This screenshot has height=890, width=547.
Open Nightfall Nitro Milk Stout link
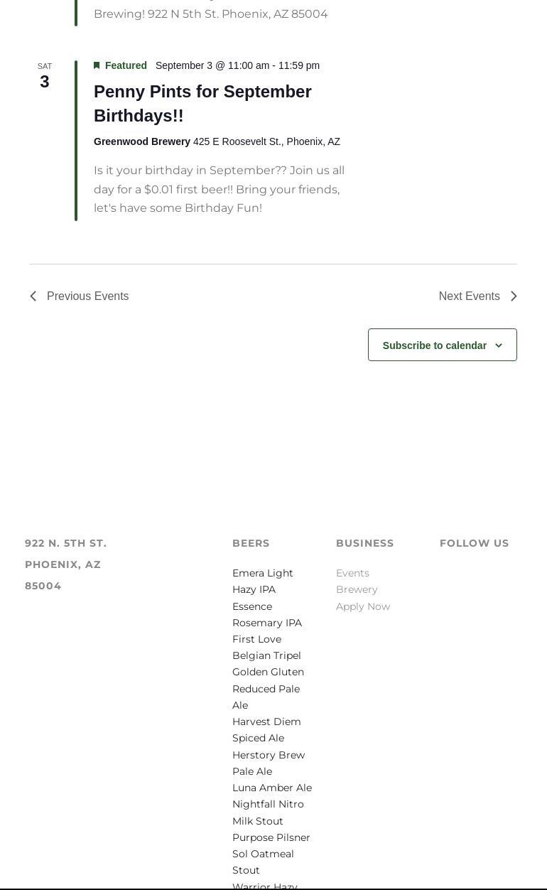[x=268, y=813]
